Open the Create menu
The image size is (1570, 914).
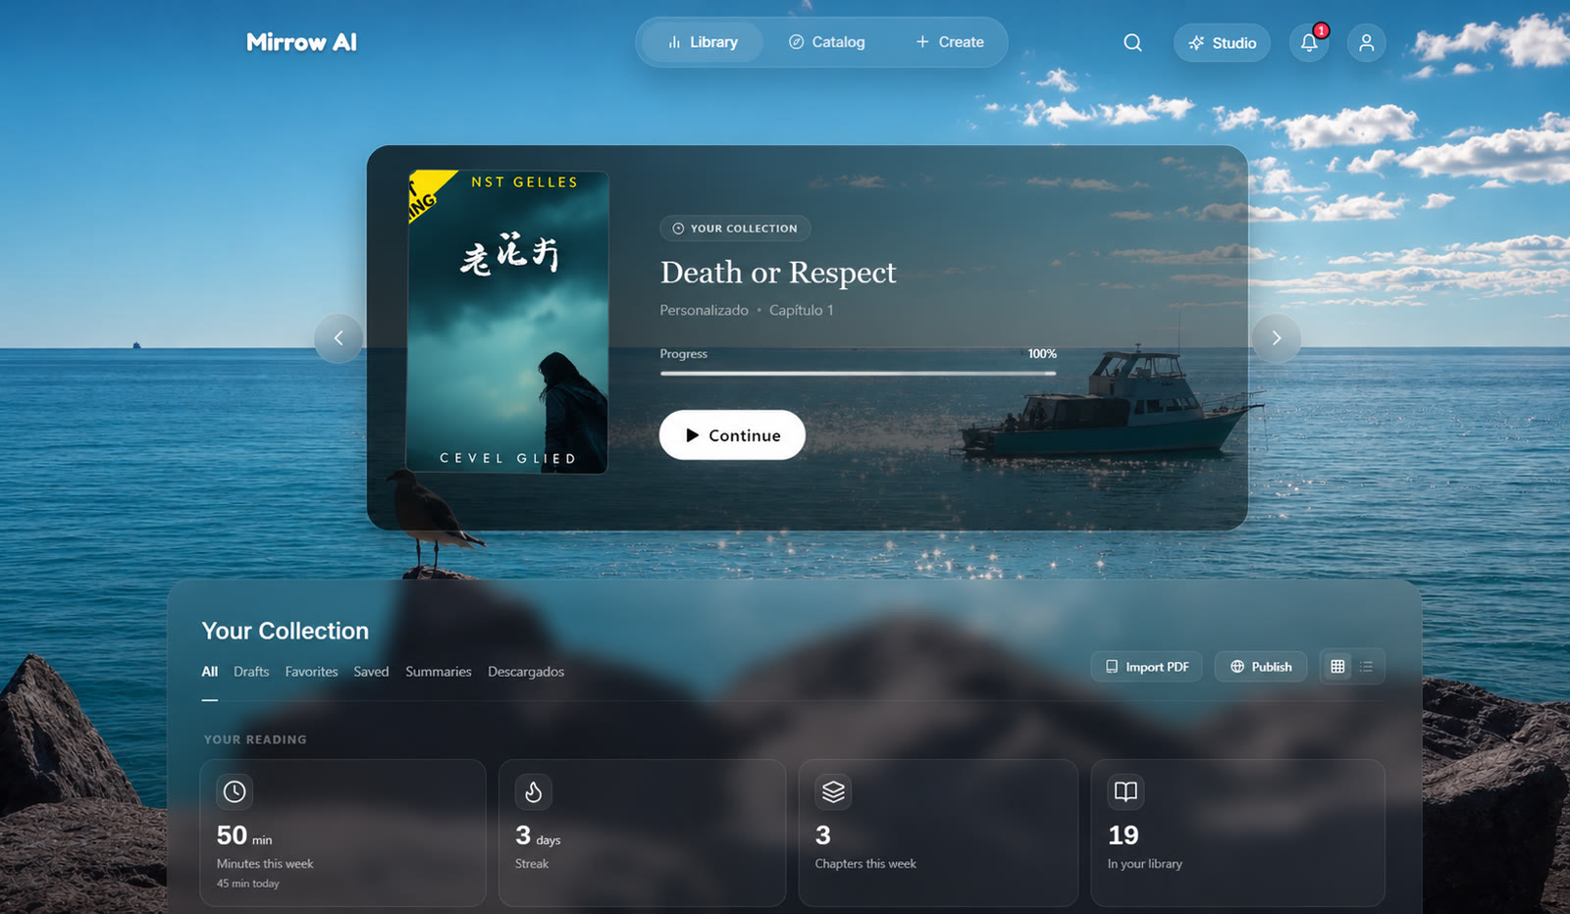949,42
